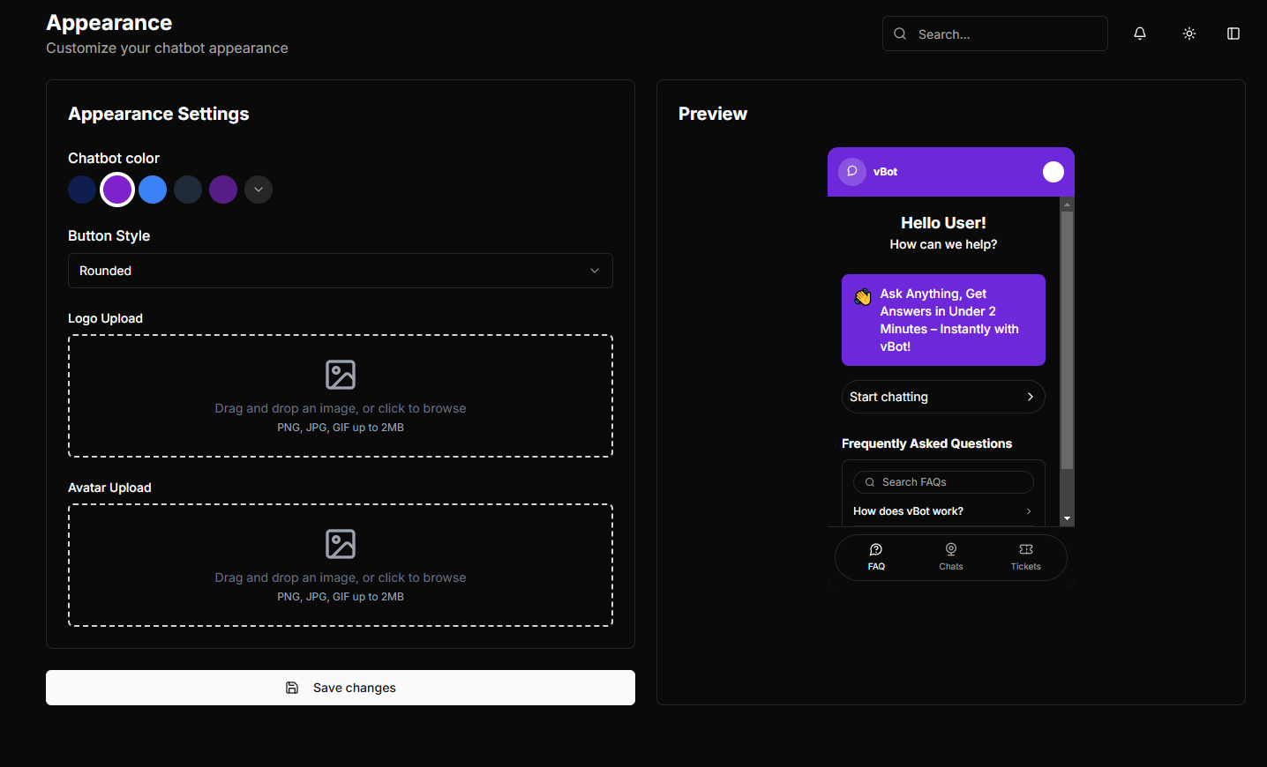This screenshot has width=1267, height=767.
Task: Click the Chats tab icon
Action: pyautogui.click(x=951, y=549)
